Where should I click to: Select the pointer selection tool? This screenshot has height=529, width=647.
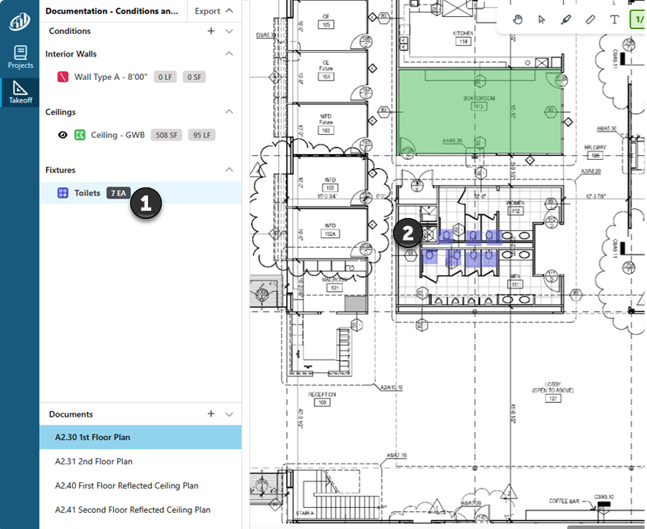(x=542, y=19)
